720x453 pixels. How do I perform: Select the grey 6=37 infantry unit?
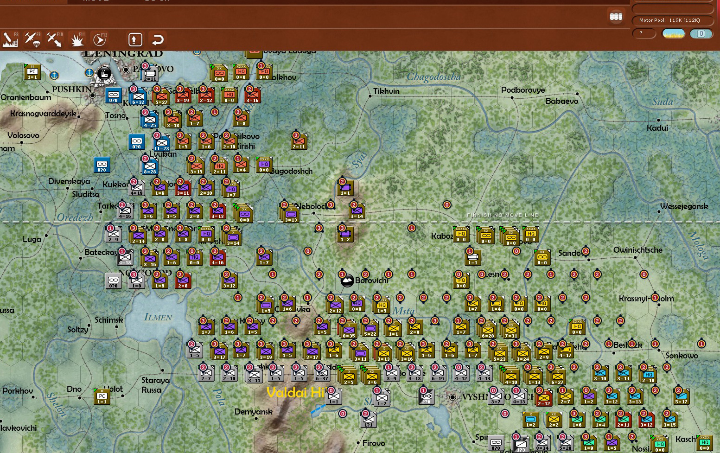coord(322,373)
